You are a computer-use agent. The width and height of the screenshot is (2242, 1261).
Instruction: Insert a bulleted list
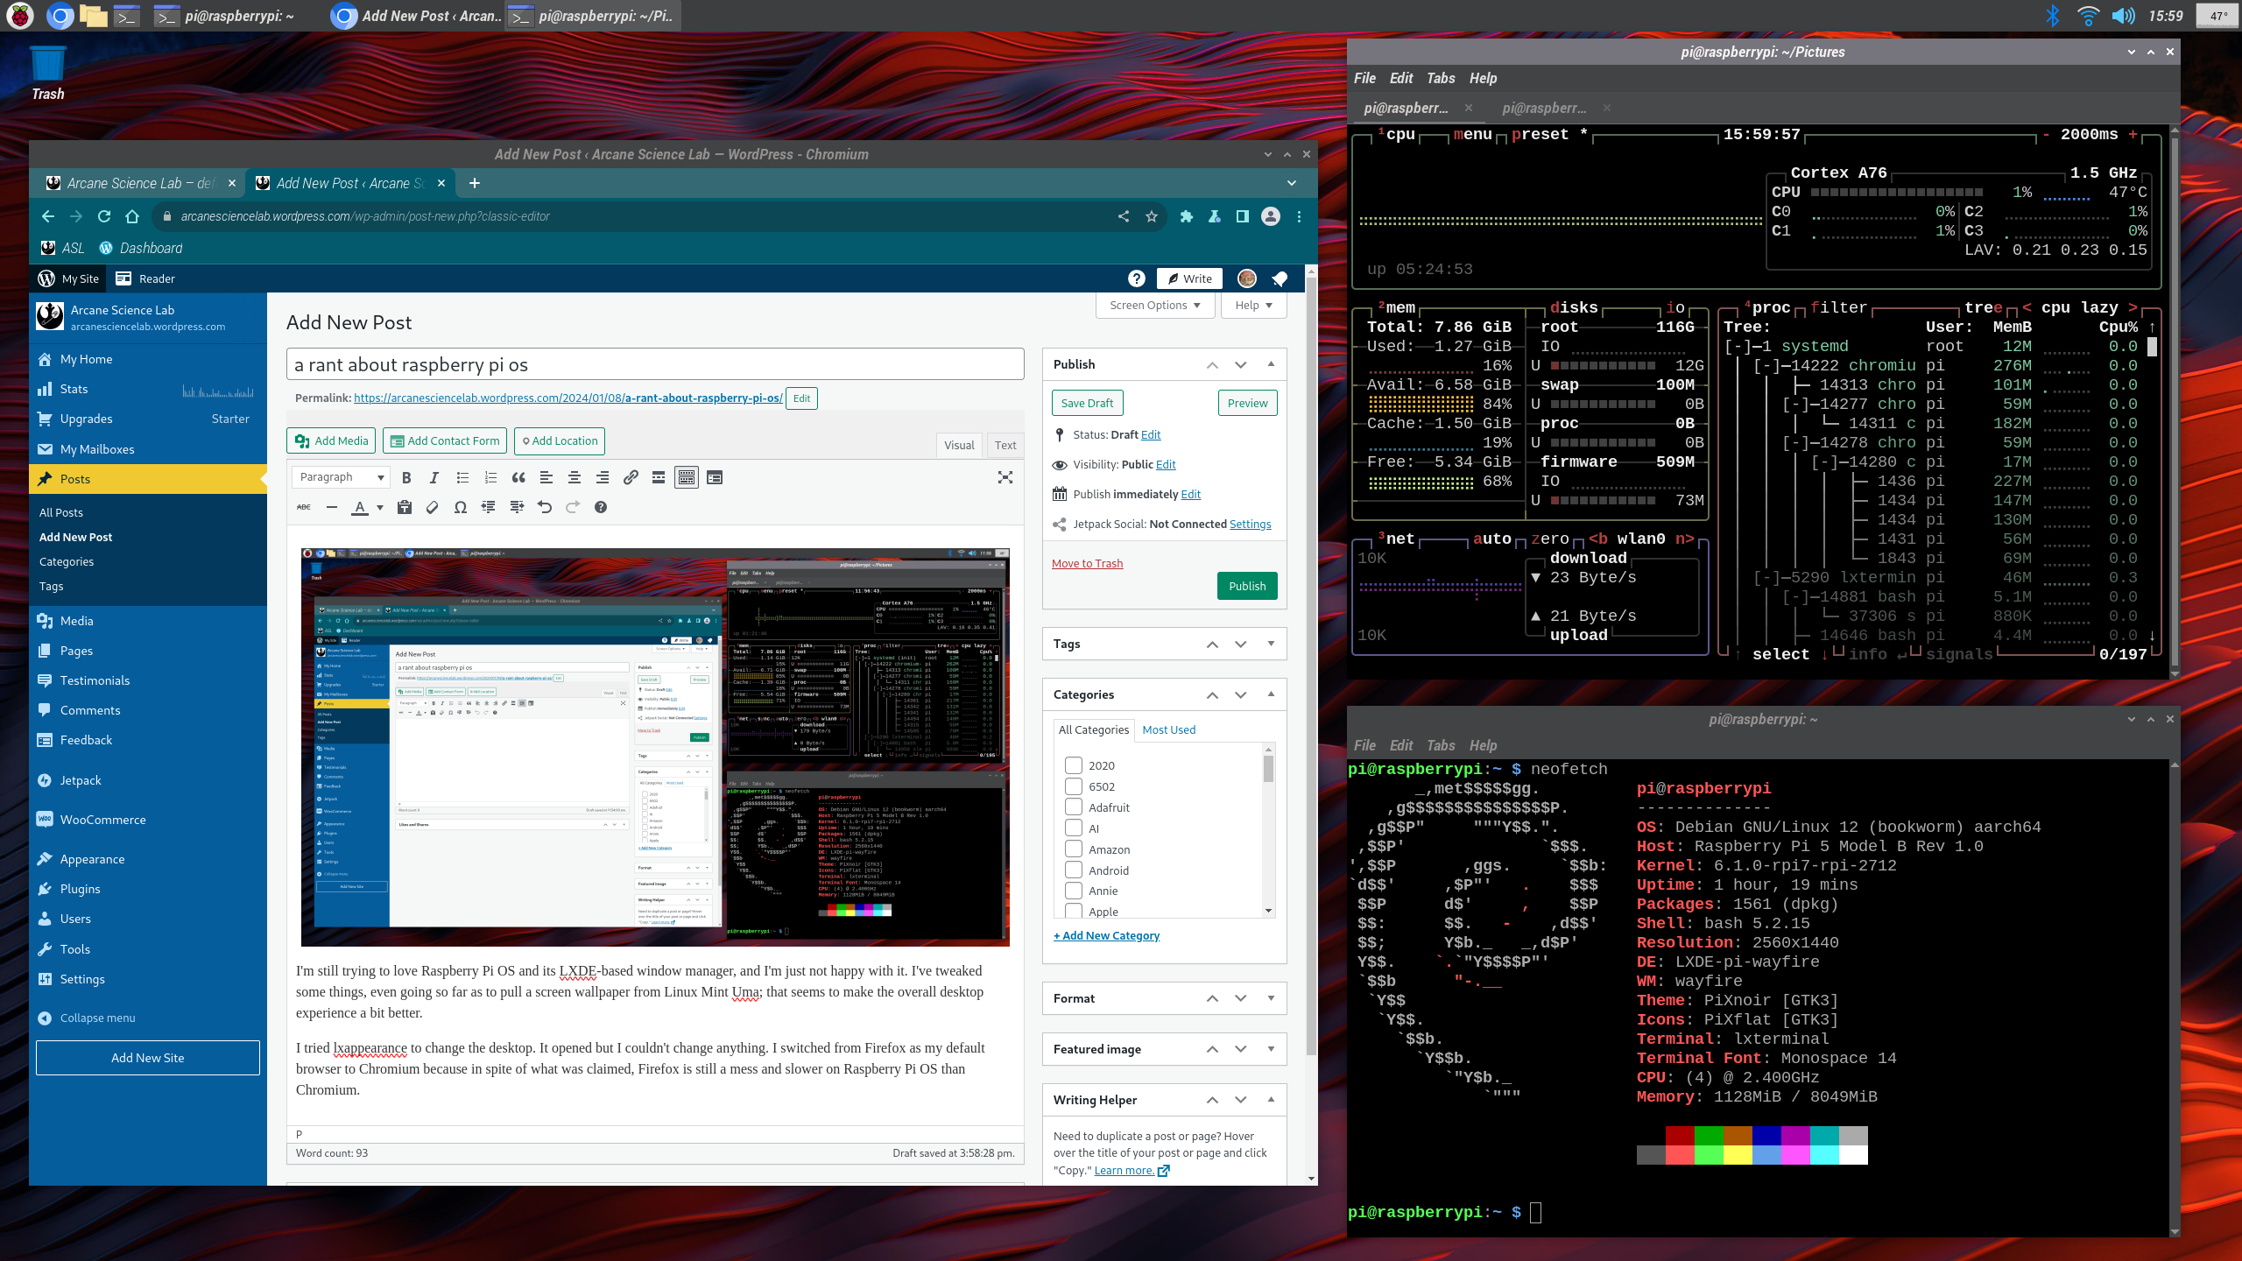(x=462, y=477)
